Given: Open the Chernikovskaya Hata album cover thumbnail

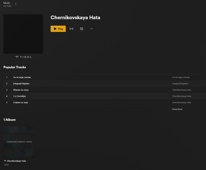Looking at the screenshot, I should pos(19,142).
